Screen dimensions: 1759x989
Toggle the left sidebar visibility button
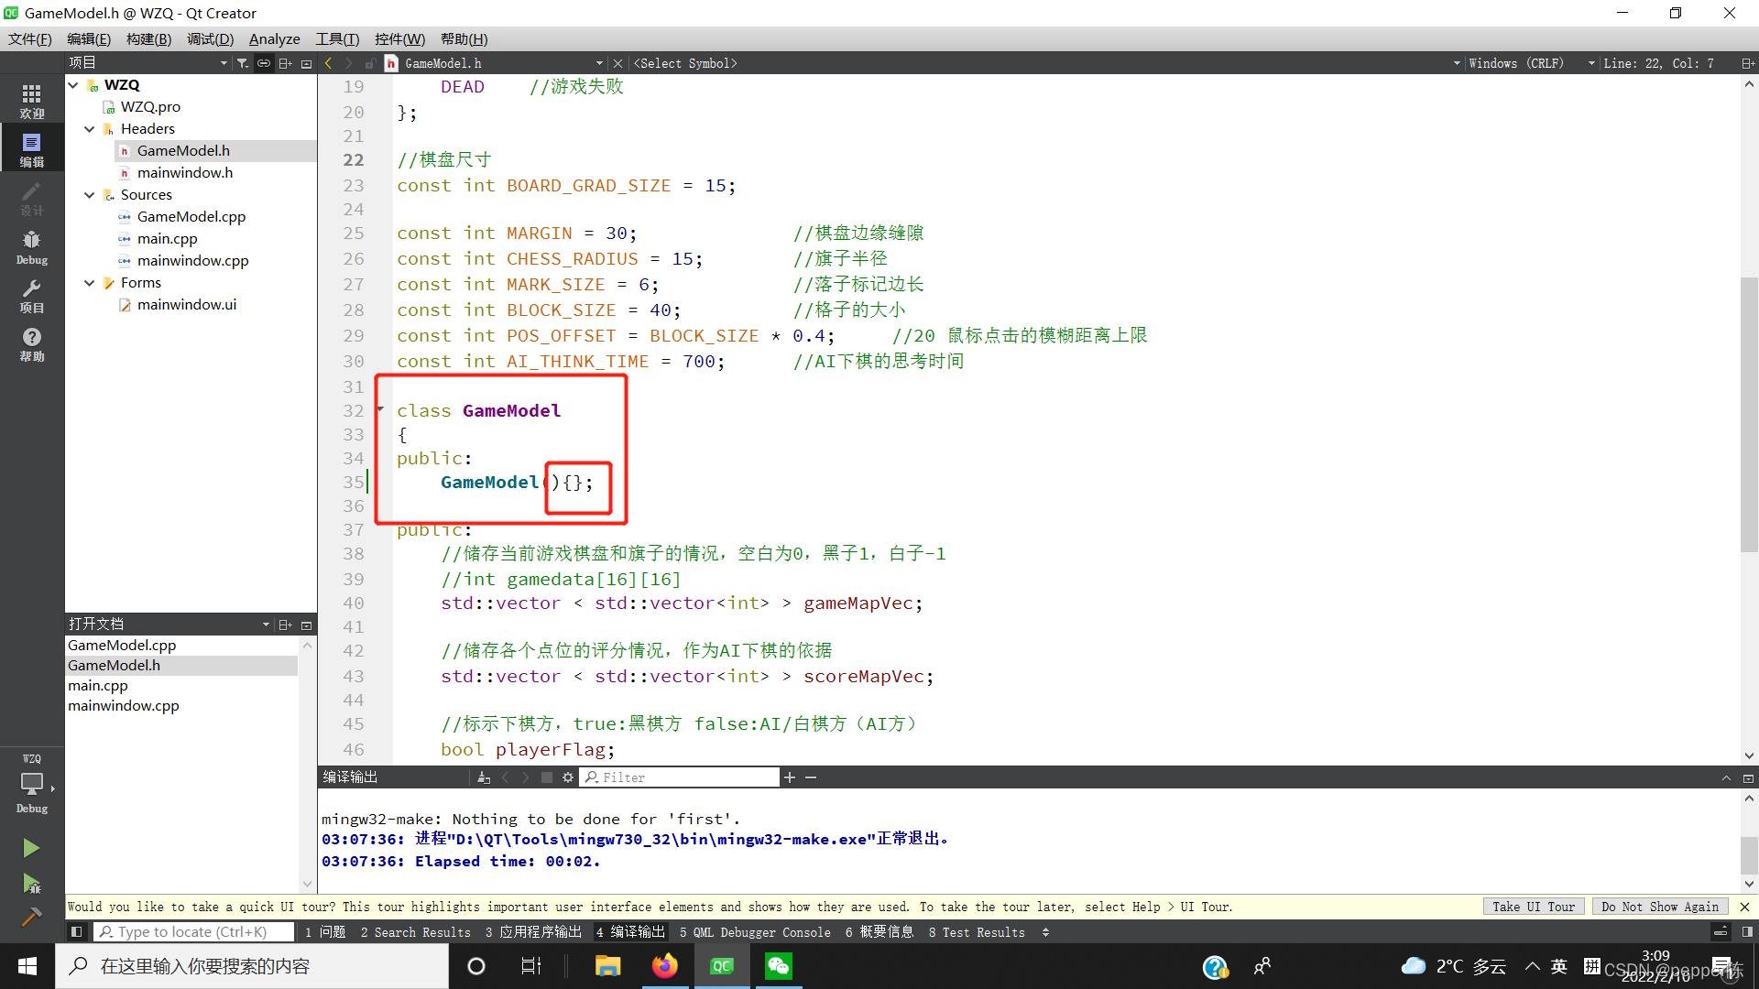77,932
